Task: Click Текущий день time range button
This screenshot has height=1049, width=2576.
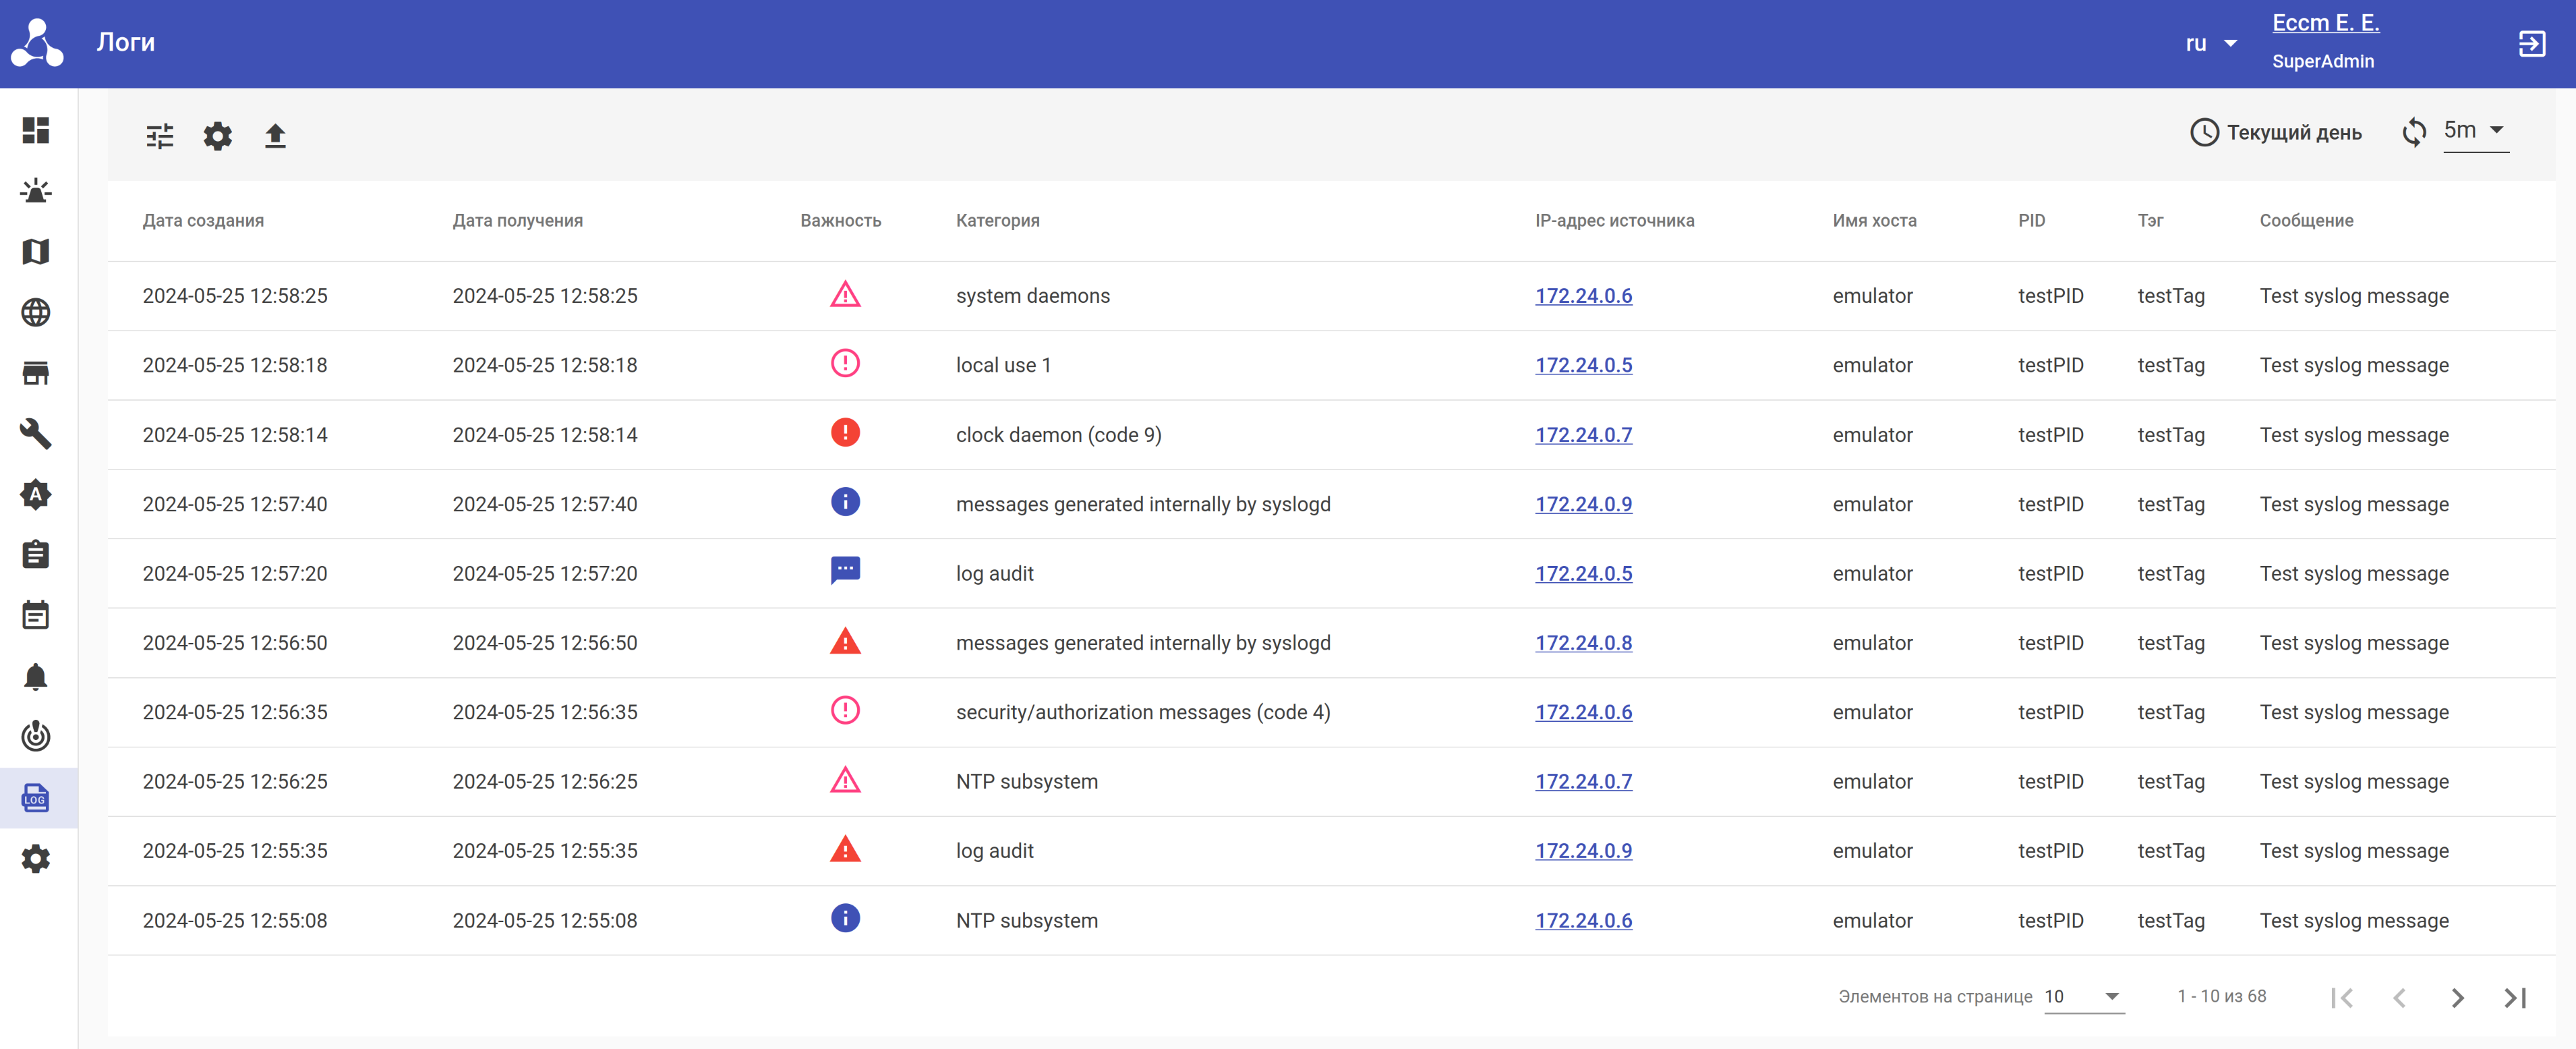Action: click(2276, 132)
